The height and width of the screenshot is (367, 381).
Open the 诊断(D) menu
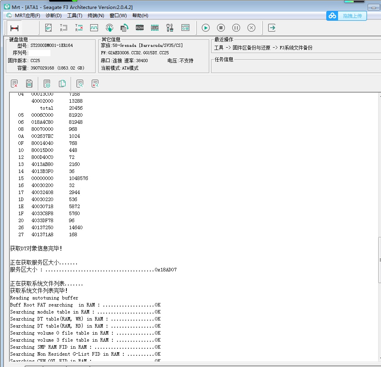(x=53, y=16)
